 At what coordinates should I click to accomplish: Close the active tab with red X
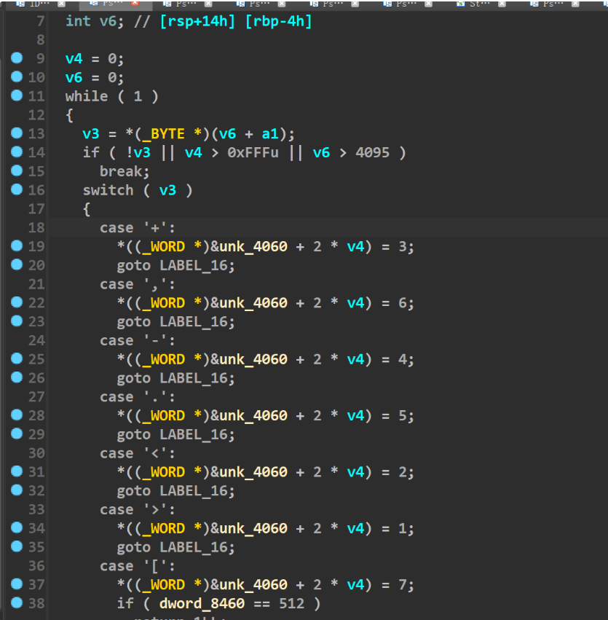point(135,4)
